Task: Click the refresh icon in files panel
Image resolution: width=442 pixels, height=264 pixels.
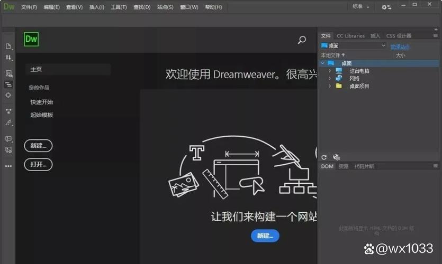Action: tap(324, 157)
